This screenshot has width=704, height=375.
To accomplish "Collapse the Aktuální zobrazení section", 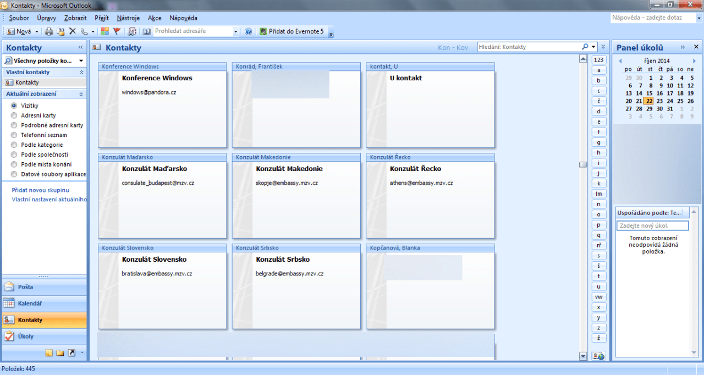I will click(x=81, y=94).
